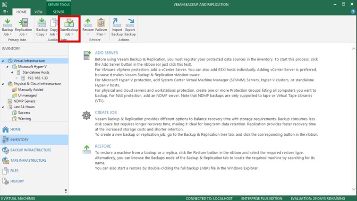The height and width of the screenshot is (201, 357).
Task: Open the Failover Plan dropdown arrow
Action: click(x=105, y=35)
